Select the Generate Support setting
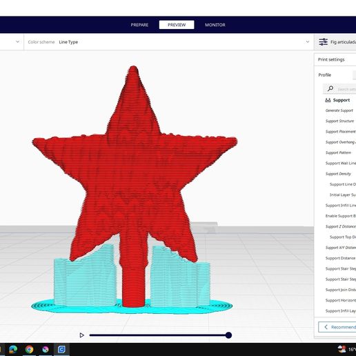356x356 pixels. [339, 110]
